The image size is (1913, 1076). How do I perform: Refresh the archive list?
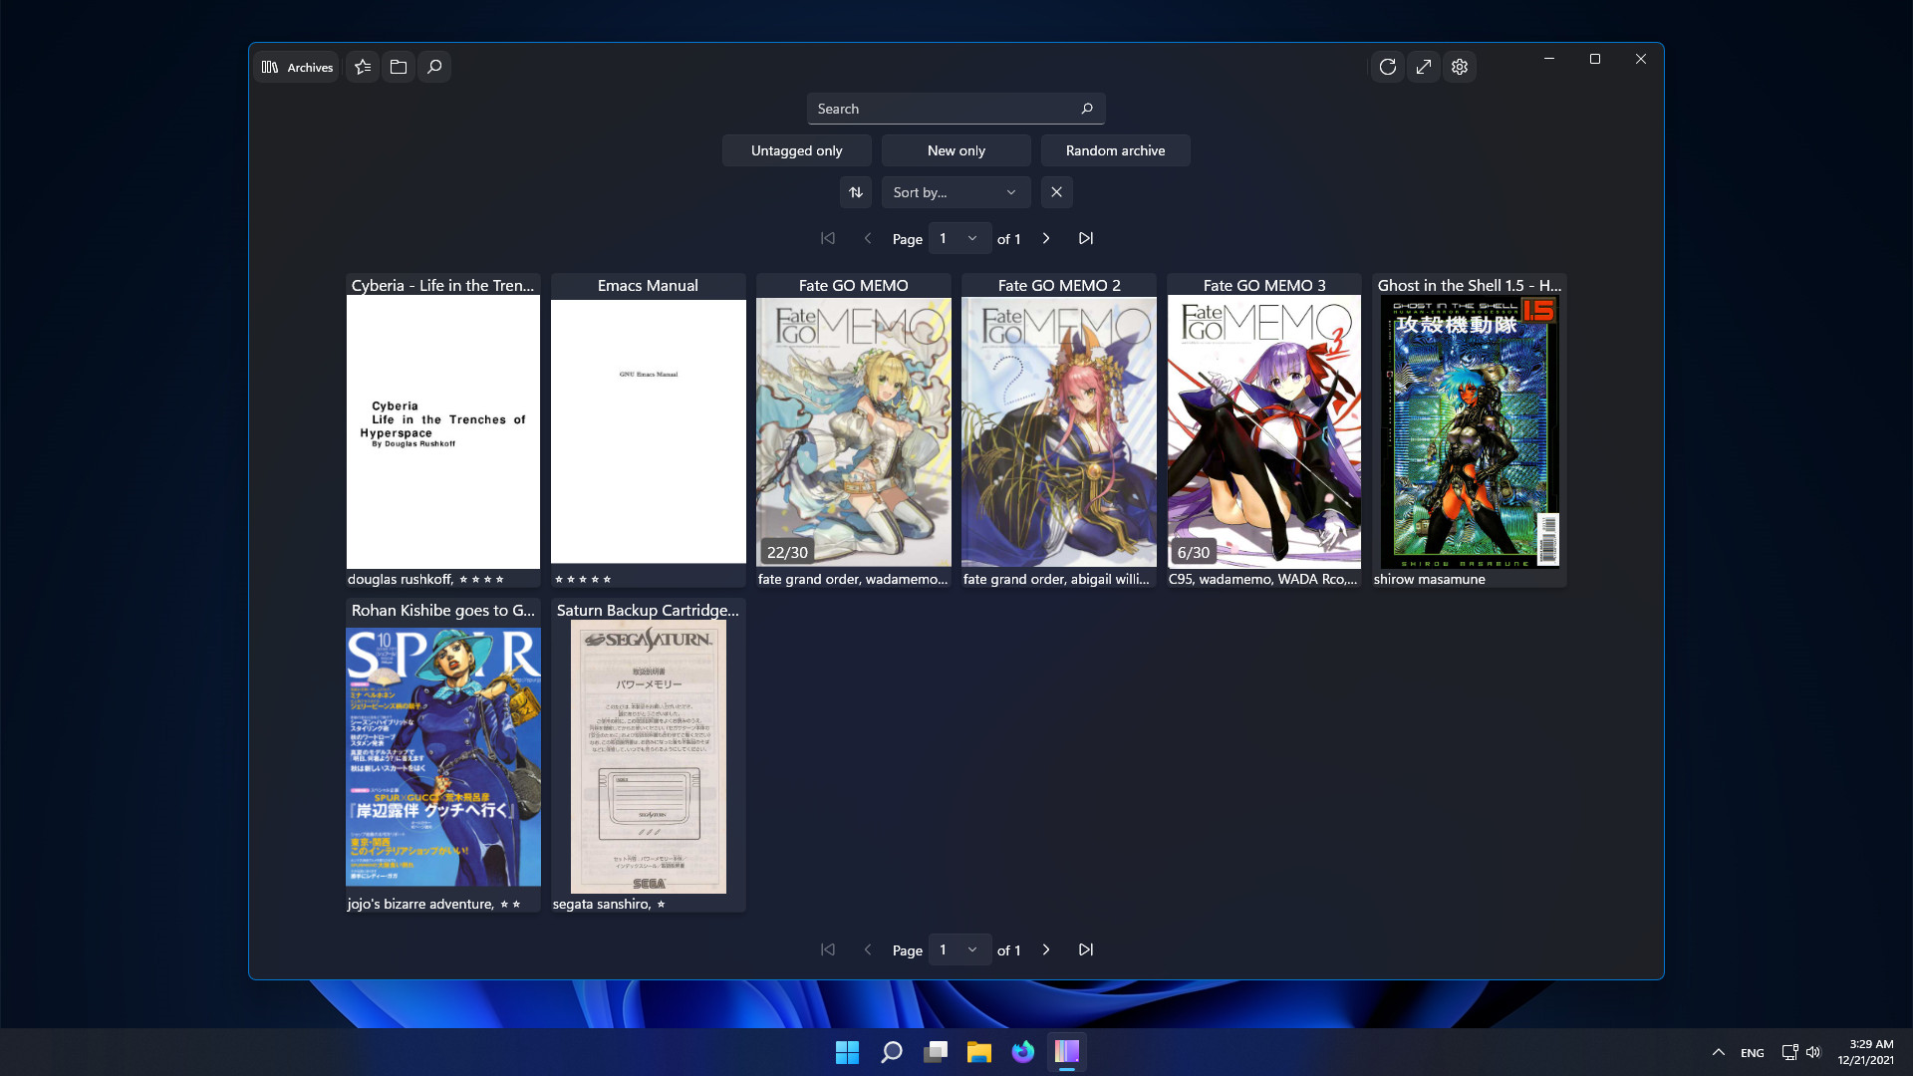1388,67
